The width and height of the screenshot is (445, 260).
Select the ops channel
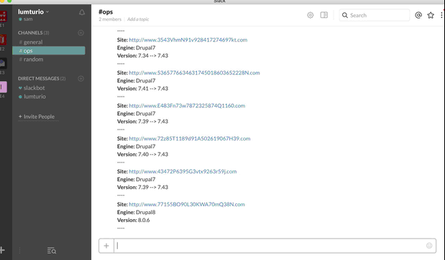pyautogui.click(x=49, y=51)
